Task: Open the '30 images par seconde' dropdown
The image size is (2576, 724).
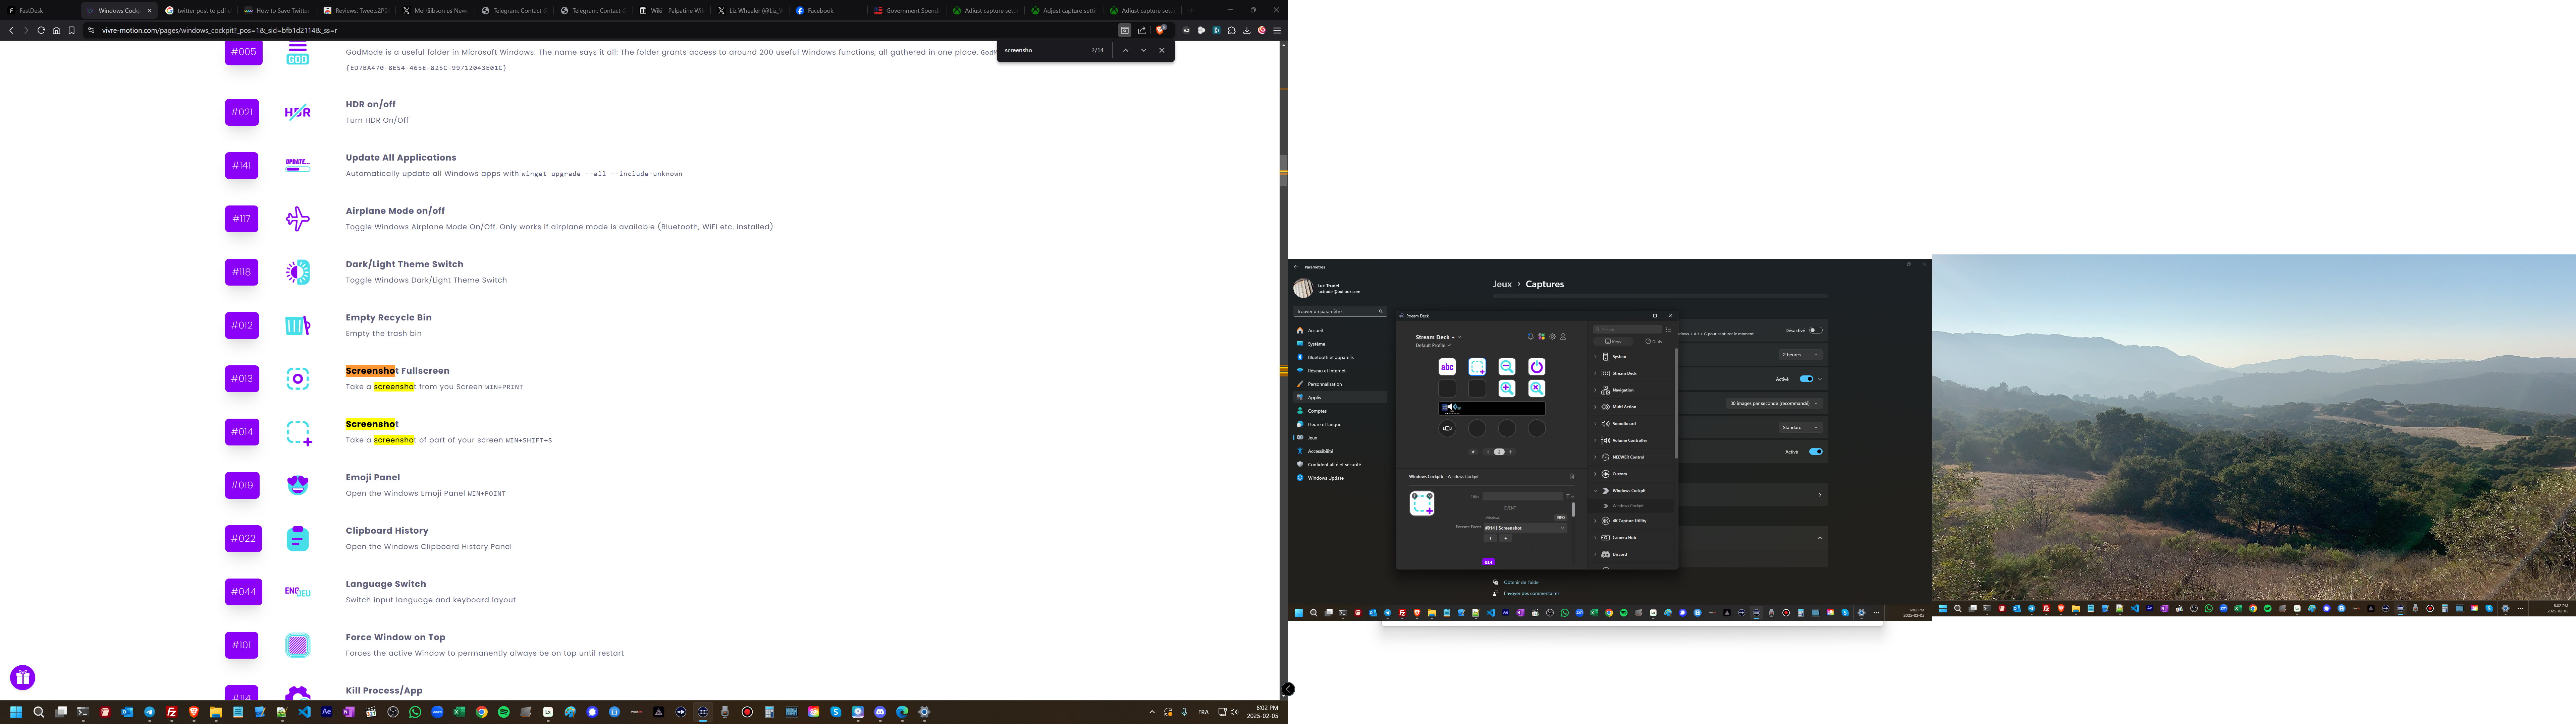Action: pos(1775,403)
